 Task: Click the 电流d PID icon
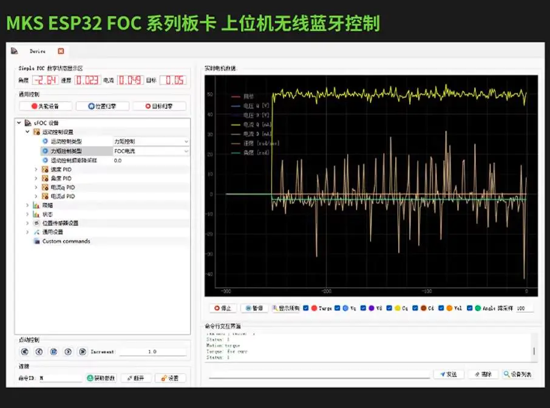pyautogui.click(x=46, y=197)
